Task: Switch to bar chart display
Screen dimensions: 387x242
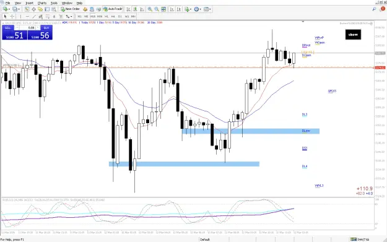Action: pos(128,9)
